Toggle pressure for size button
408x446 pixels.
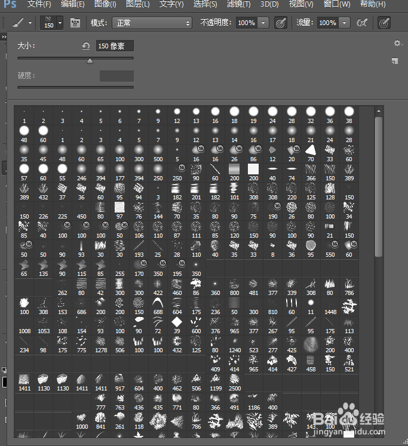[384, 23]
